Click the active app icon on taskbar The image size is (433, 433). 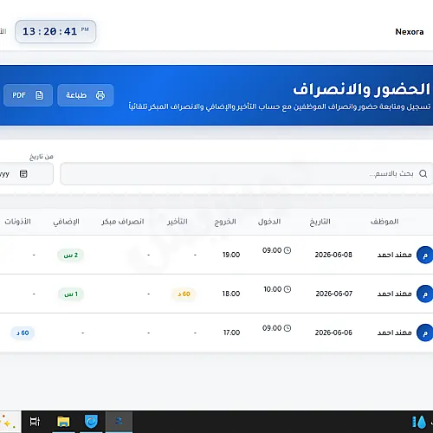(x=119, y=422)
